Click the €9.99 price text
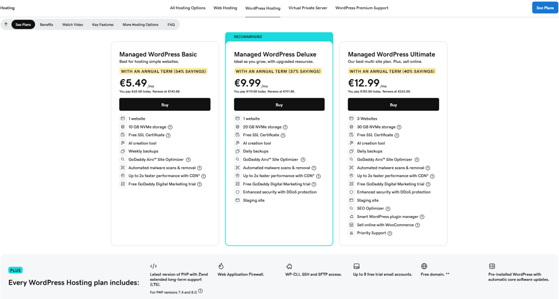 [247, 83]
